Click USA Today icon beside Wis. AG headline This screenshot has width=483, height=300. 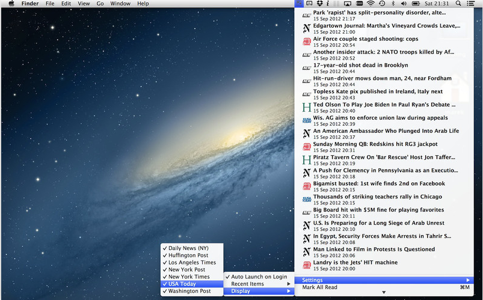click(x=307, y=120)
